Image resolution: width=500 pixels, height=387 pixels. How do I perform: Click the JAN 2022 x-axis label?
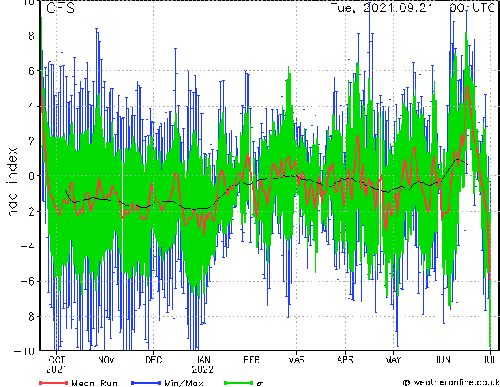click(203, 365)
